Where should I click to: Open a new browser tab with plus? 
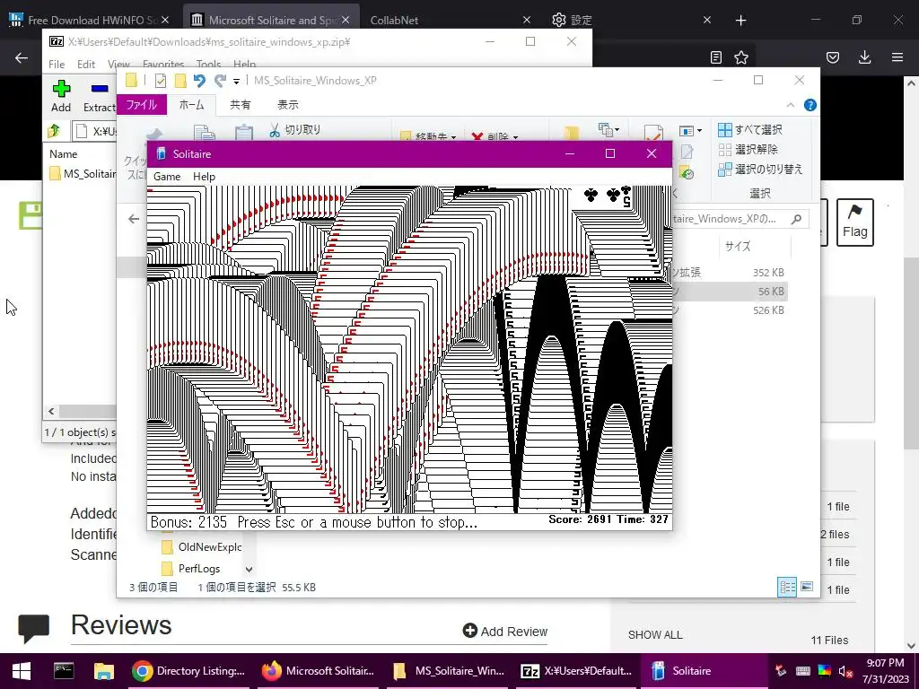(740, 21)
